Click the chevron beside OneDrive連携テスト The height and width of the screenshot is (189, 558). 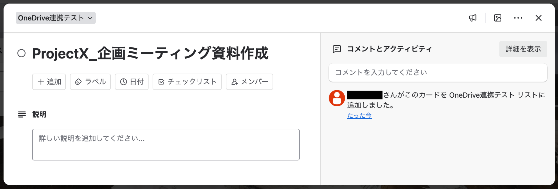coord(90,18)
